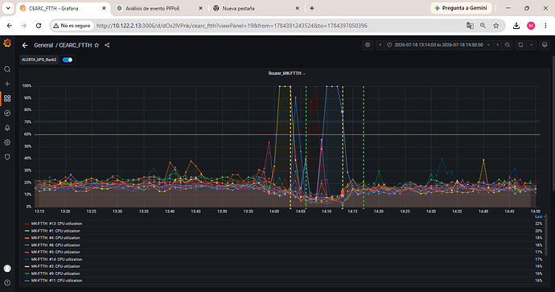Viewport: 555px width, 292px height.
Task: Open the Grafana search icon in sidebar
Action: pyautogui.click(x=7, y=69)
